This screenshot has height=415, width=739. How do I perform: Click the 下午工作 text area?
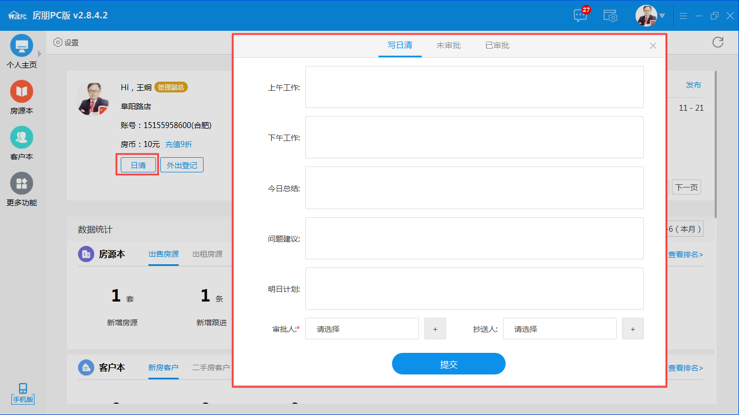pyautogui.click(x=474, y=137)
